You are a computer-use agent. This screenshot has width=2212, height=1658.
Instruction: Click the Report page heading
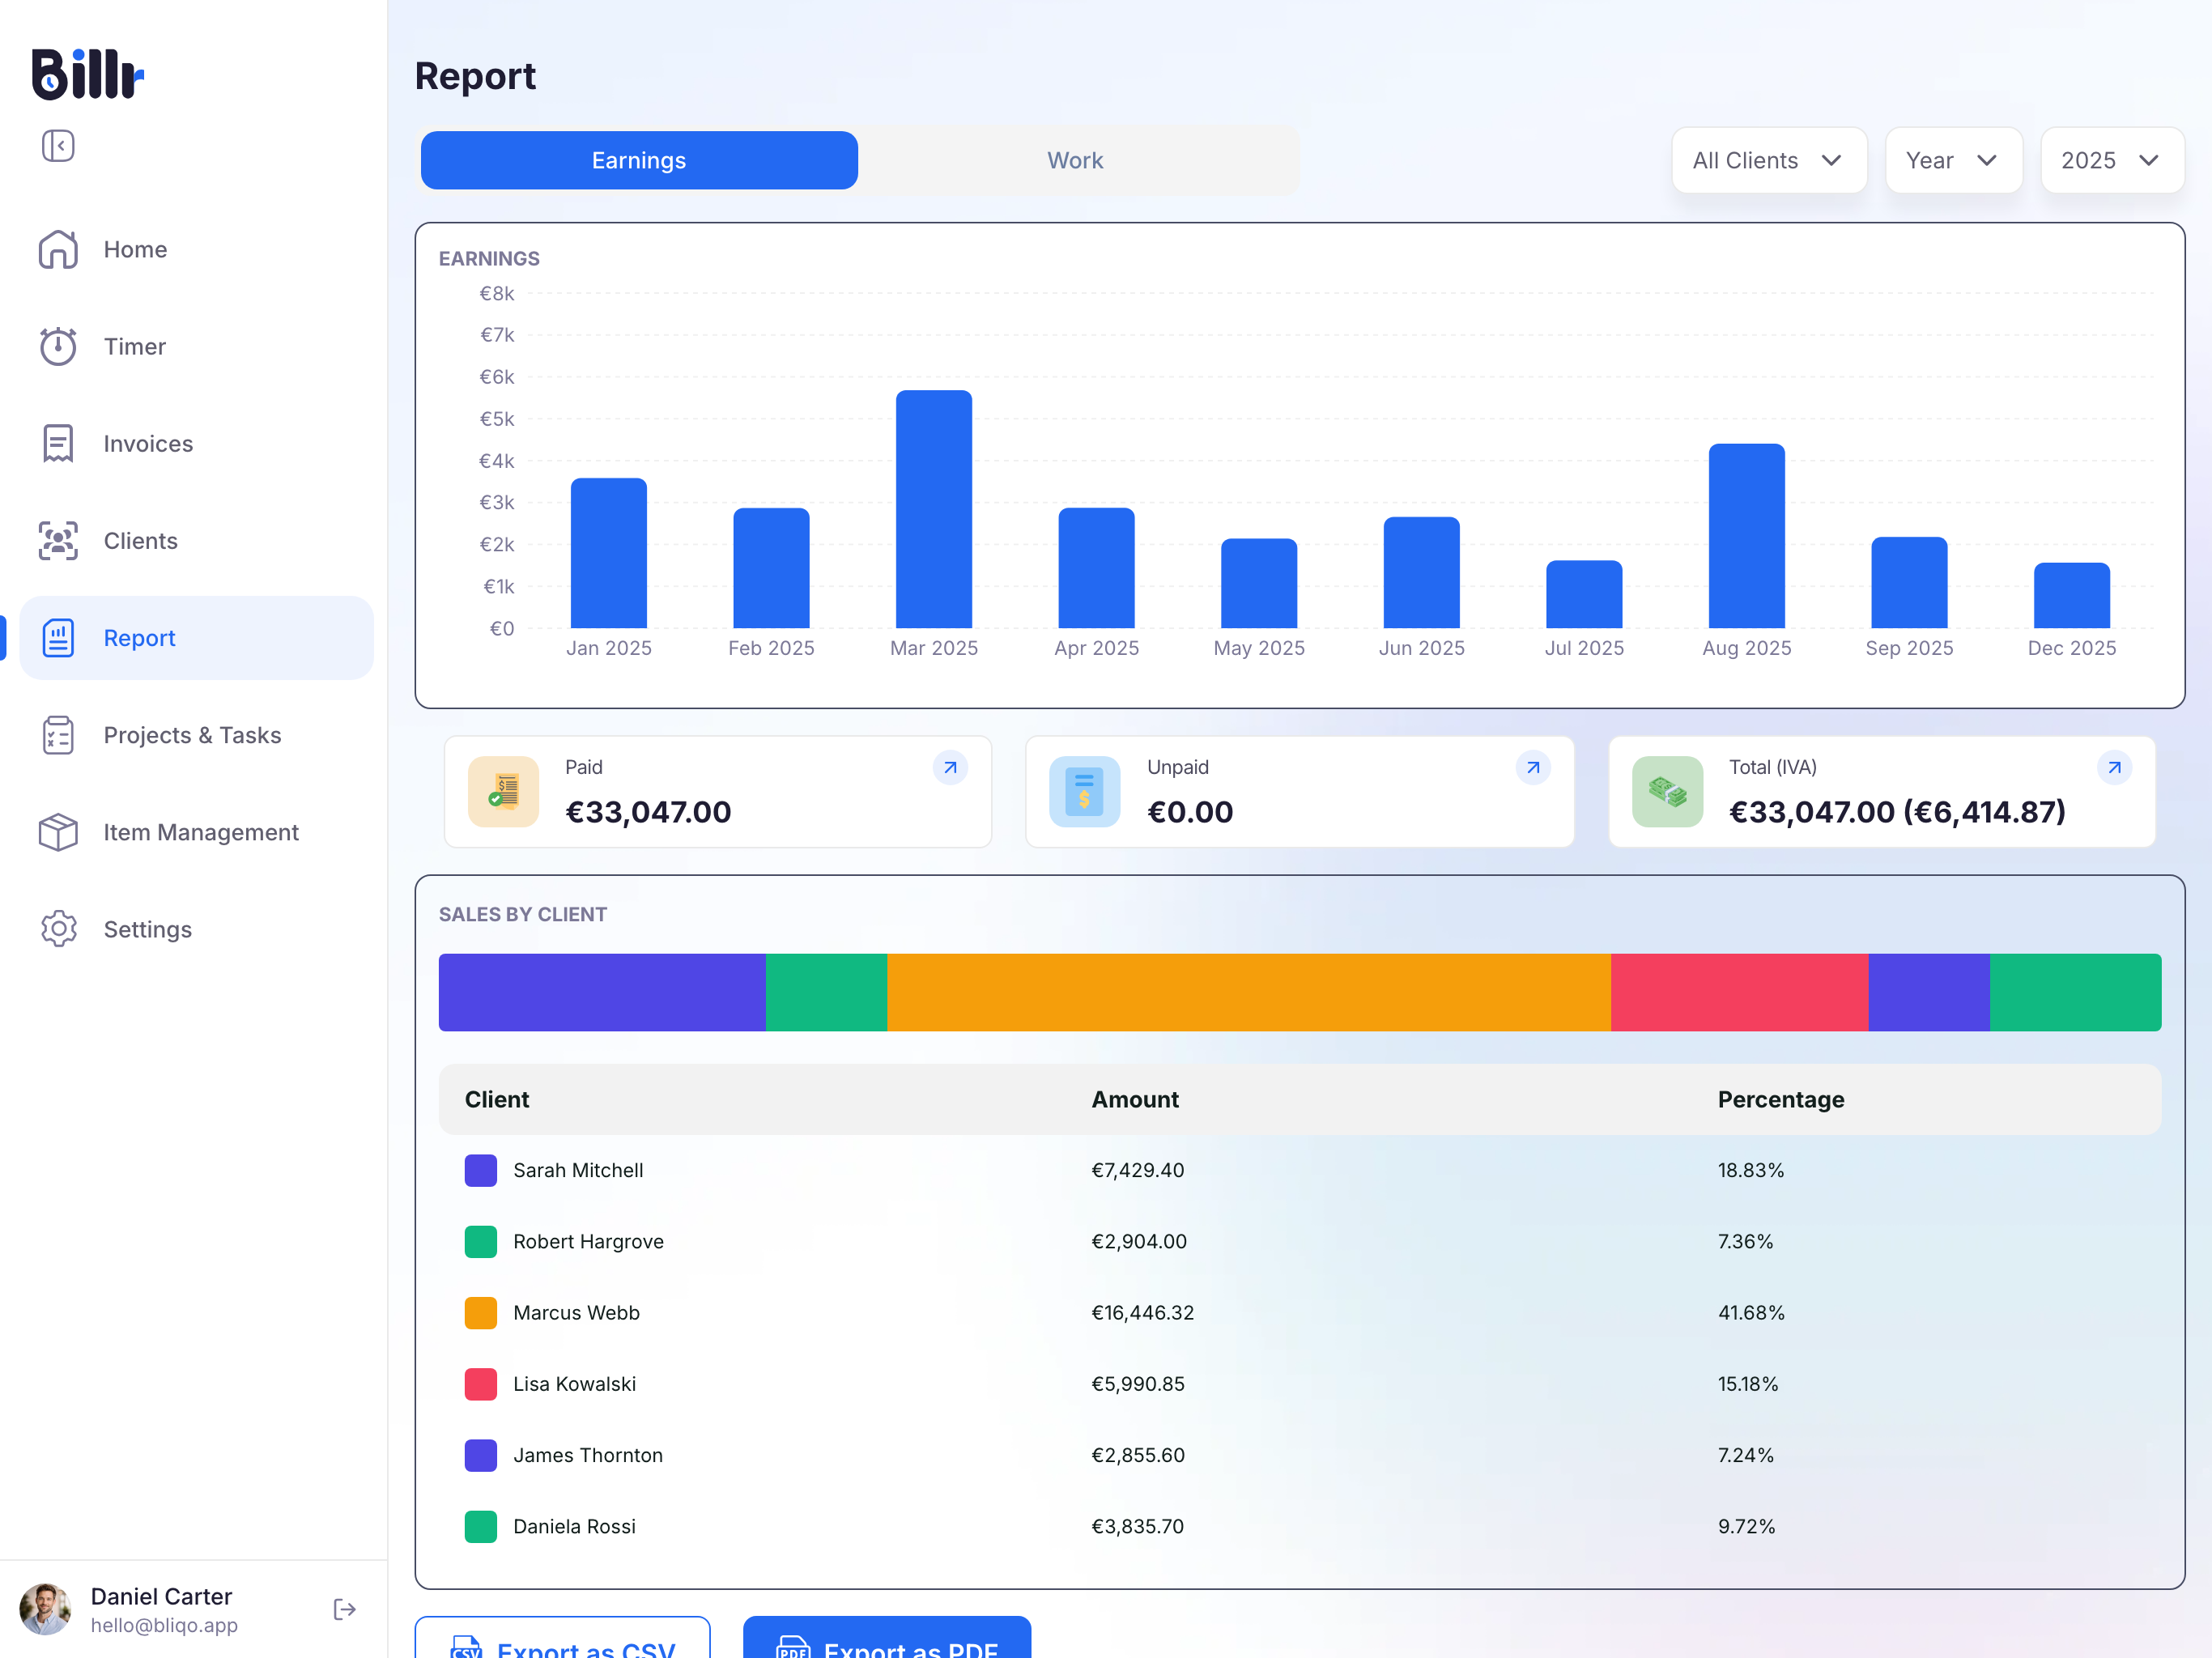pyautogui.click(x=475, y=76)
